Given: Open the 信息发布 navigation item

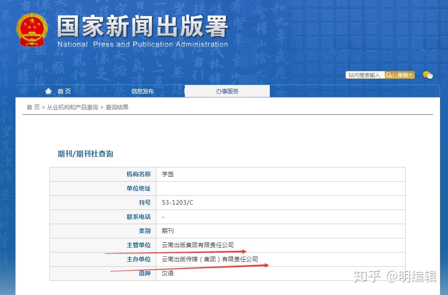Looking at the screenshot, I should [142, 91].
